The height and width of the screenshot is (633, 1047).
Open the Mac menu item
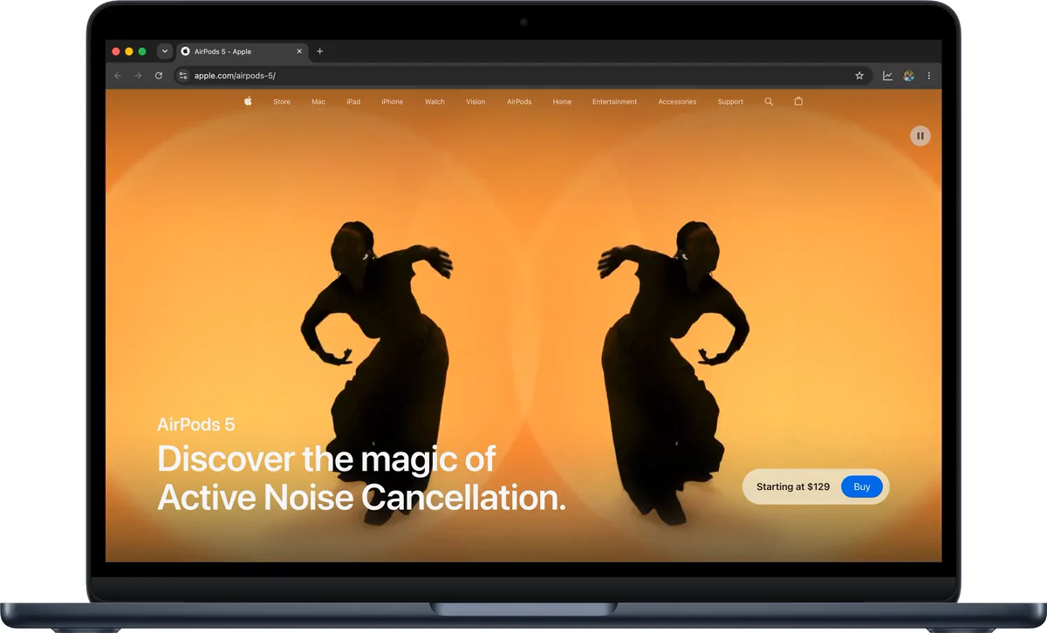click(x=318, y=102)
